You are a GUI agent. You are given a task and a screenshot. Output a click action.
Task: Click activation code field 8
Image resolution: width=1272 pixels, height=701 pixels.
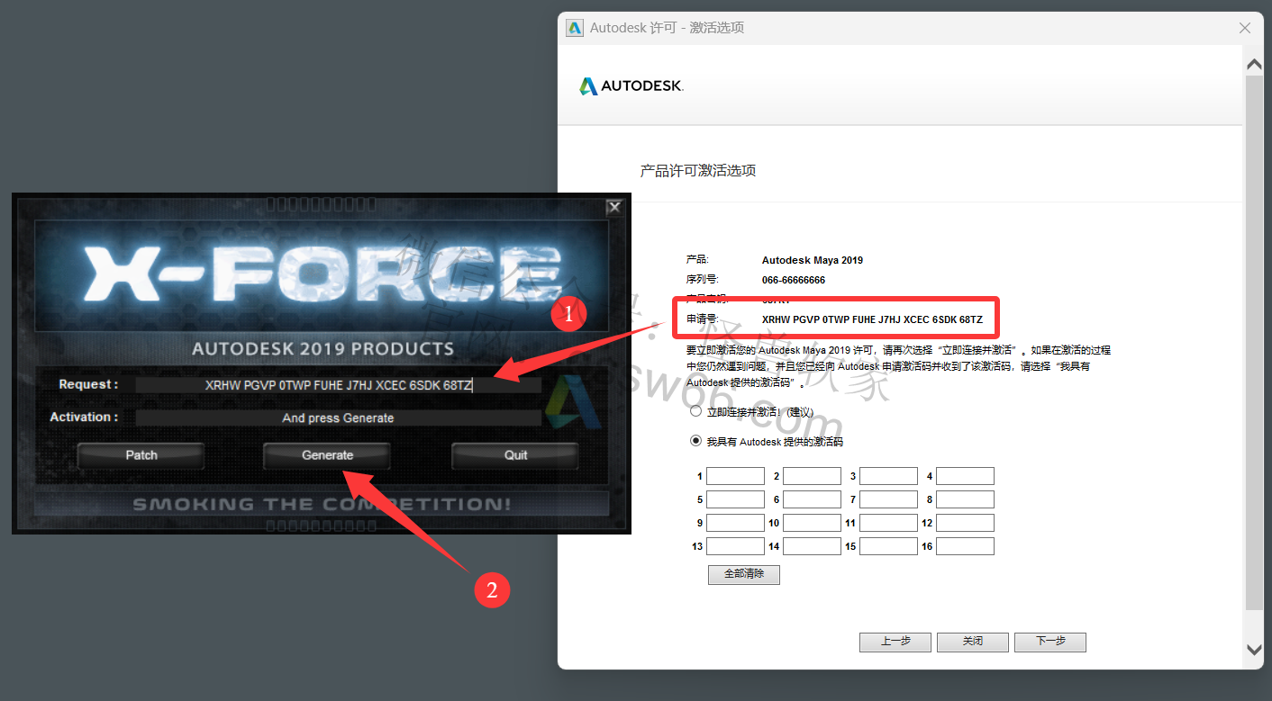(965, 499)
